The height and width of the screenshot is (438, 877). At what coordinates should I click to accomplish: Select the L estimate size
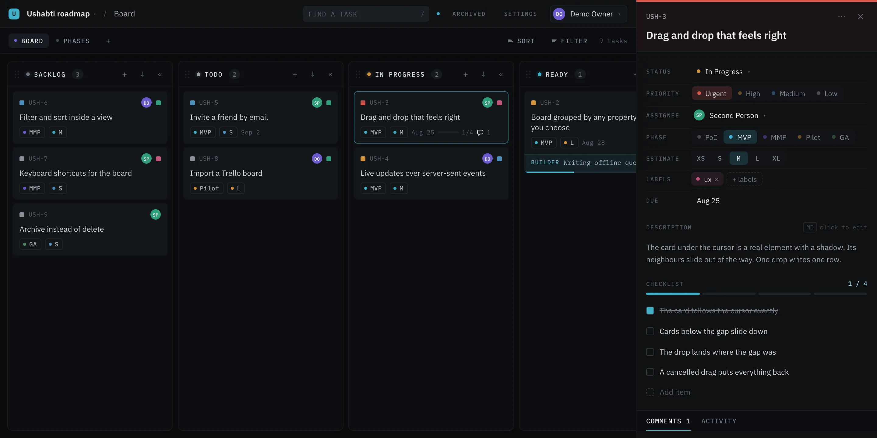pos(757,158)
